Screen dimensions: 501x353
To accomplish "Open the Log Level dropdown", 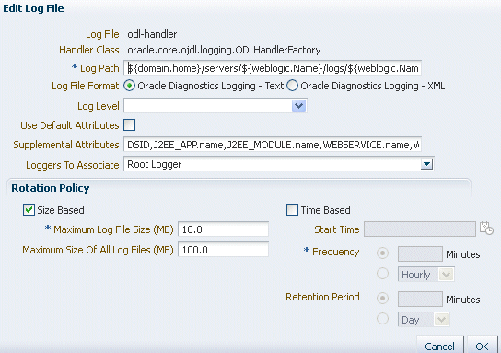I will click(298, 105).
